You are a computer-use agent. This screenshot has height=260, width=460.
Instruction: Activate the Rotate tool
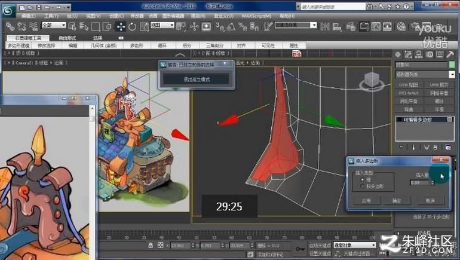pos(132,27)
